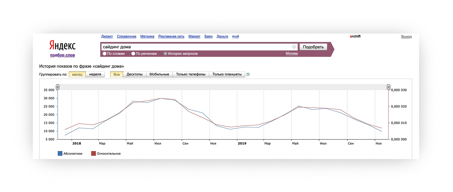453x192 pixels.
Task: Open the Справочник link
Action: [127, 36]
